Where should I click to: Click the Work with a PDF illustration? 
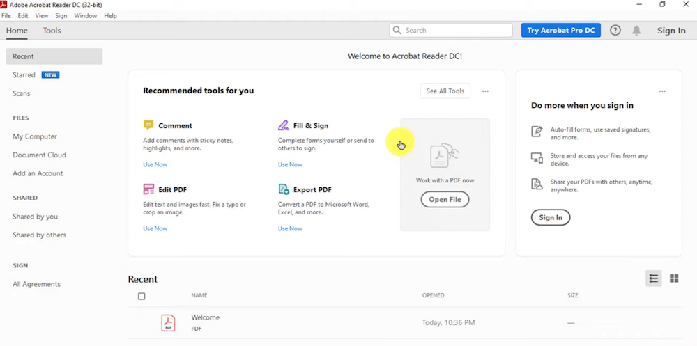[445, 157]
